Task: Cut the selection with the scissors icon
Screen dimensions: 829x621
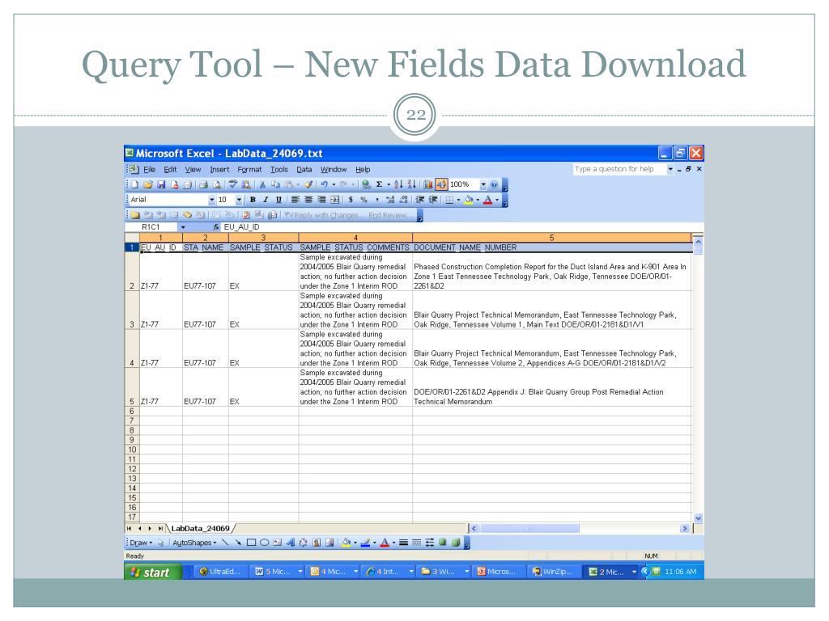Action: [x=262, y=184]
